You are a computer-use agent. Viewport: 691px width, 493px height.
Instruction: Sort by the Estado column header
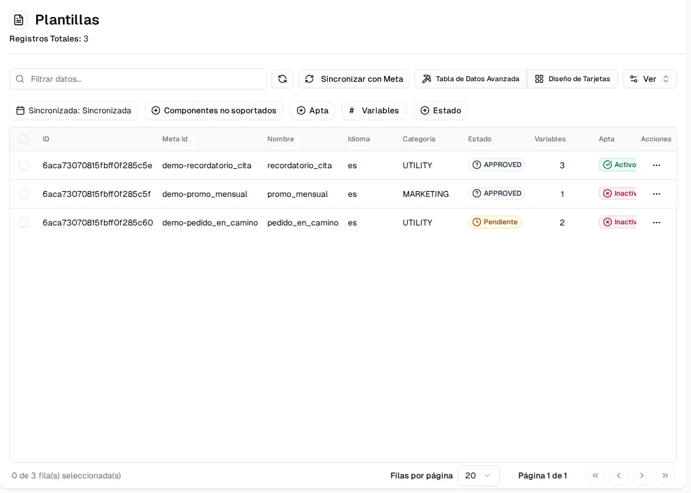480,139
